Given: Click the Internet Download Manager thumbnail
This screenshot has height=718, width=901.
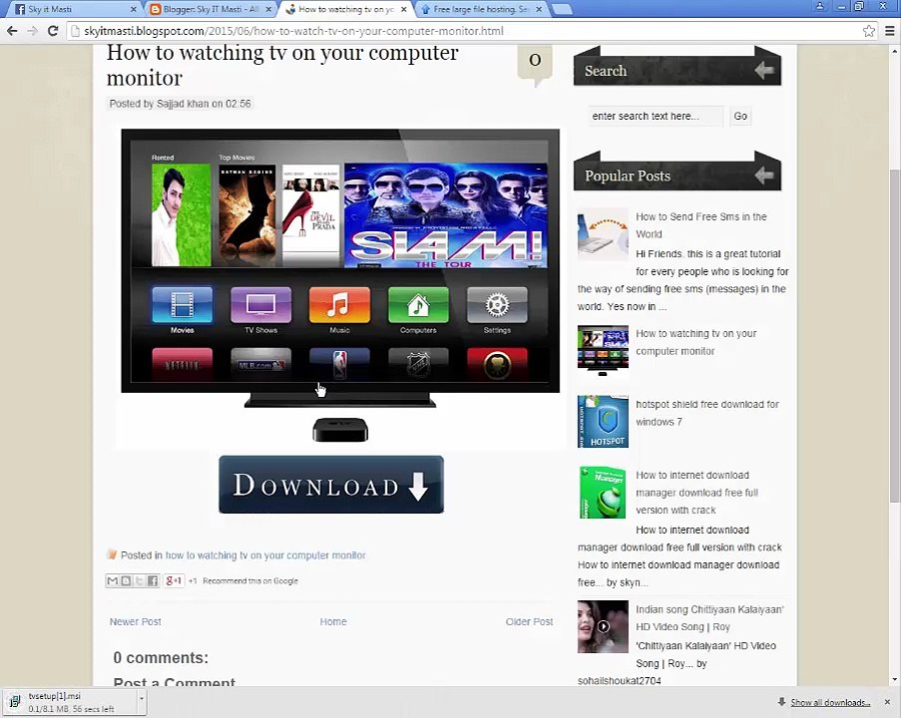Looking at the screenshot, I should (603, 493).
